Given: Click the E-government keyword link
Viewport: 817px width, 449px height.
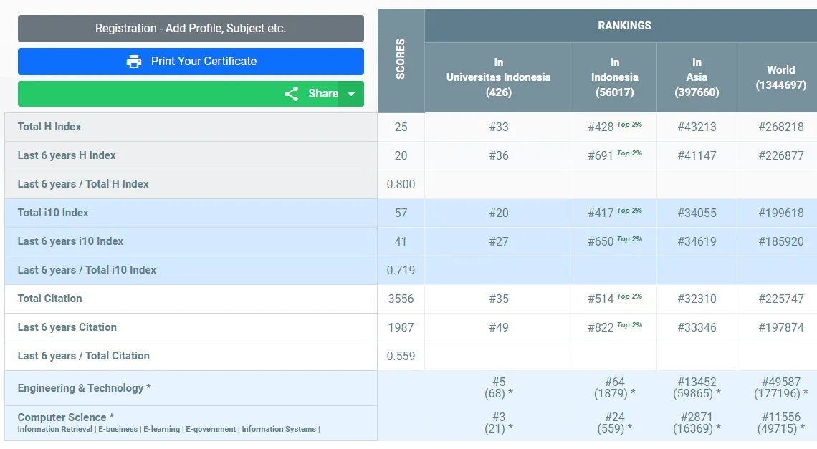Looking at the screenshot, I should [x=211, y=430].
